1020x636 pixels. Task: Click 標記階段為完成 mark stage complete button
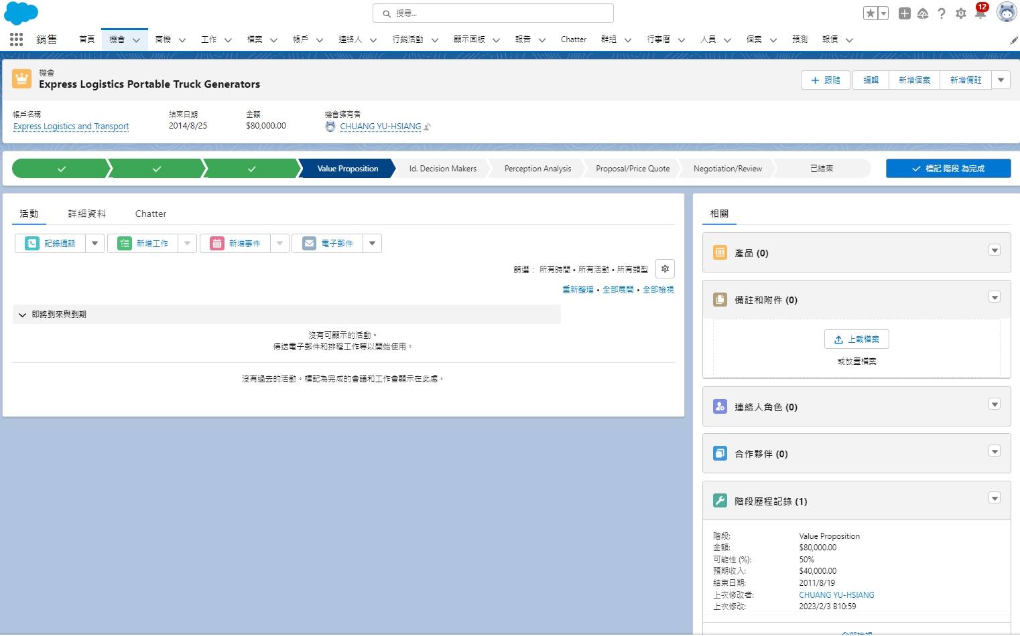948,169
